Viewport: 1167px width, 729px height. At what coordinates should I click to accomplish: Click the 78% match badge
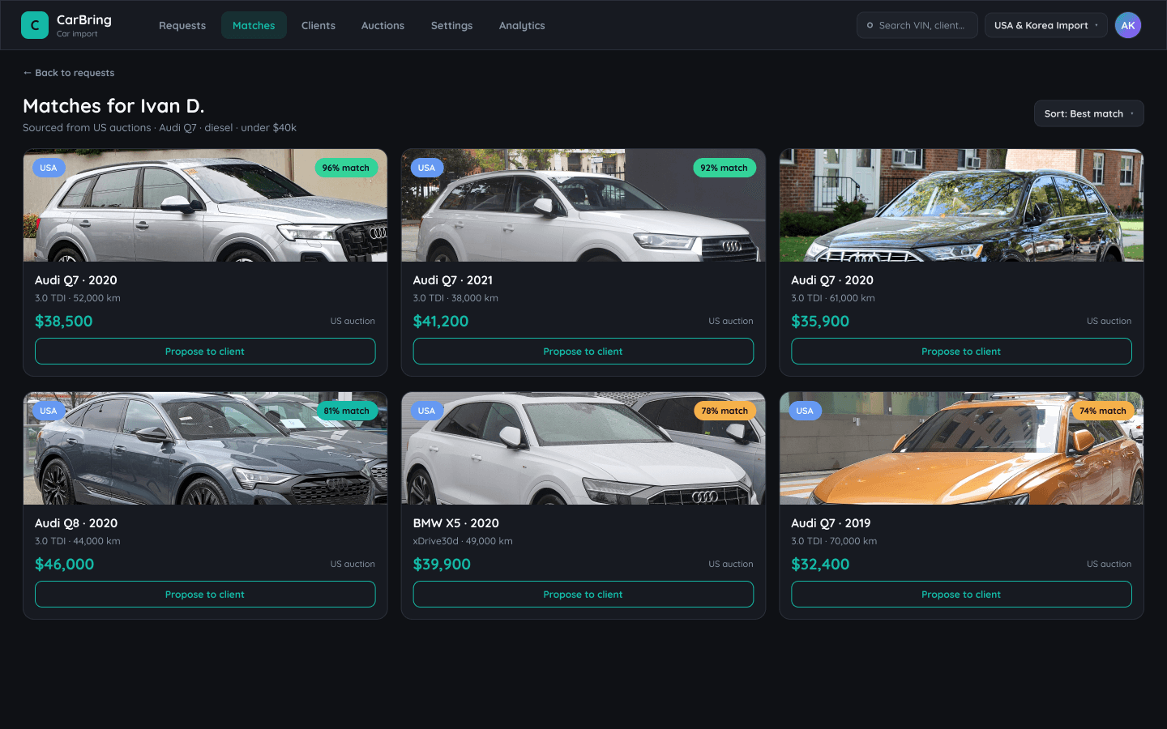pyautogui.click(x=725, y=411)
